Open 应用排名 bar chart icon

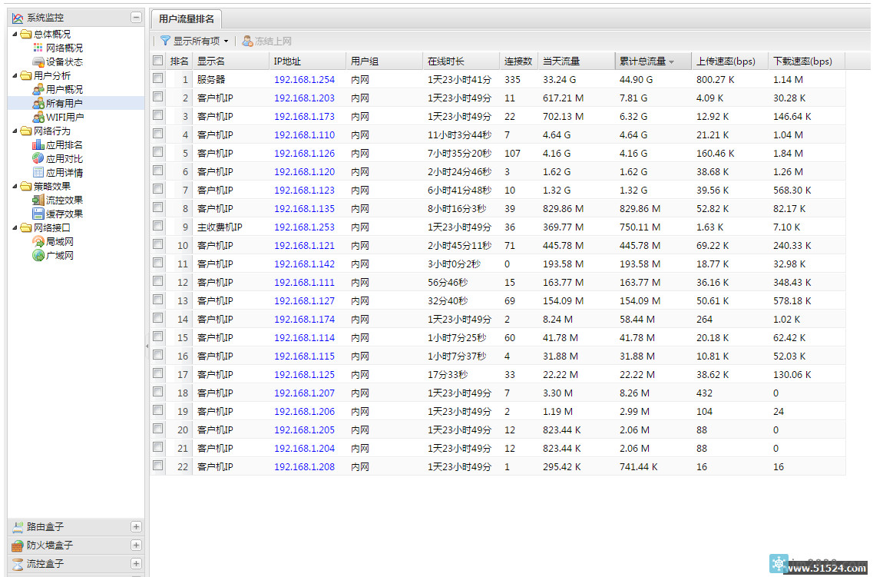coord(38,144)
